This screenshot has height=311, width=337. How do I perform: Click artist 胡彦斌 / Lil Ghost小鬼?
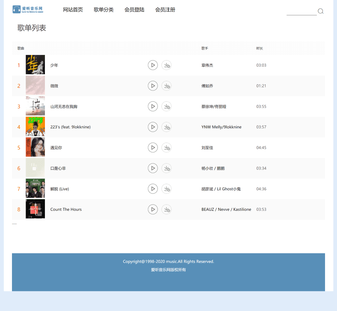[x=221, y=189]
